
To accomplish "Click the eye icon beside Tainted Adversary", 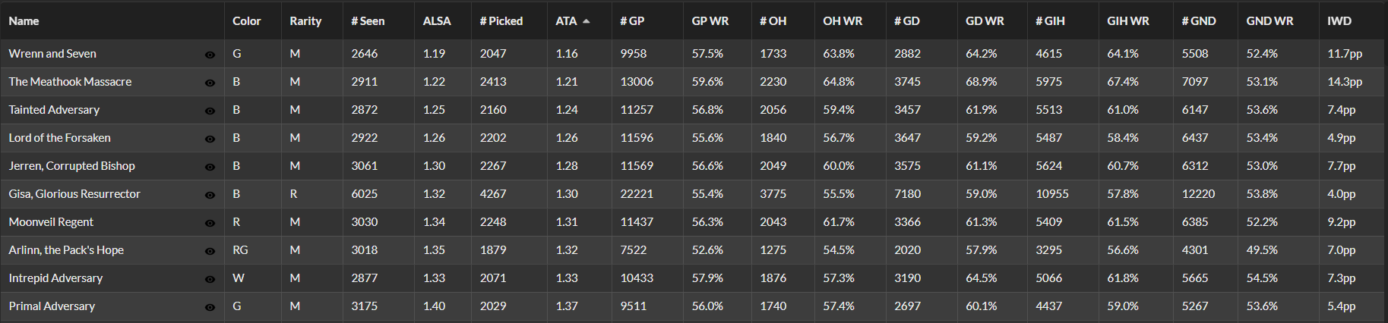I will click(210, 111).
